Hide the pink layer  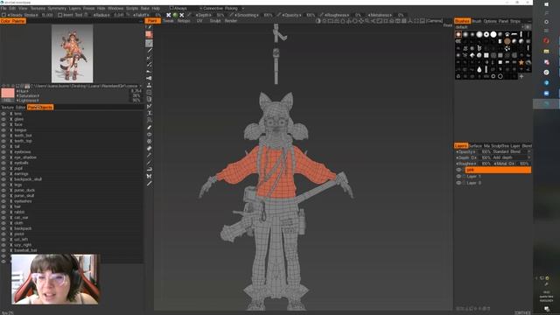tap(458, 170)
